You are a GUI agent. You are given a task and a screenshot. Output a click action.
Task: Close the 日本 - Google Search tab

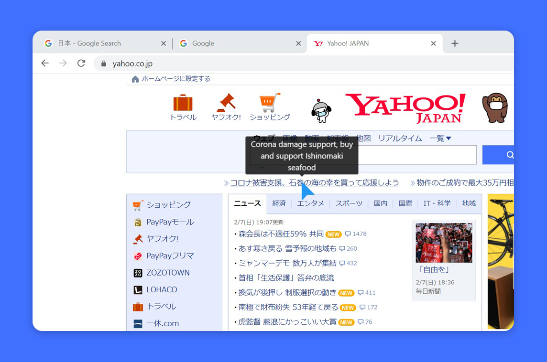coord(163,43)
